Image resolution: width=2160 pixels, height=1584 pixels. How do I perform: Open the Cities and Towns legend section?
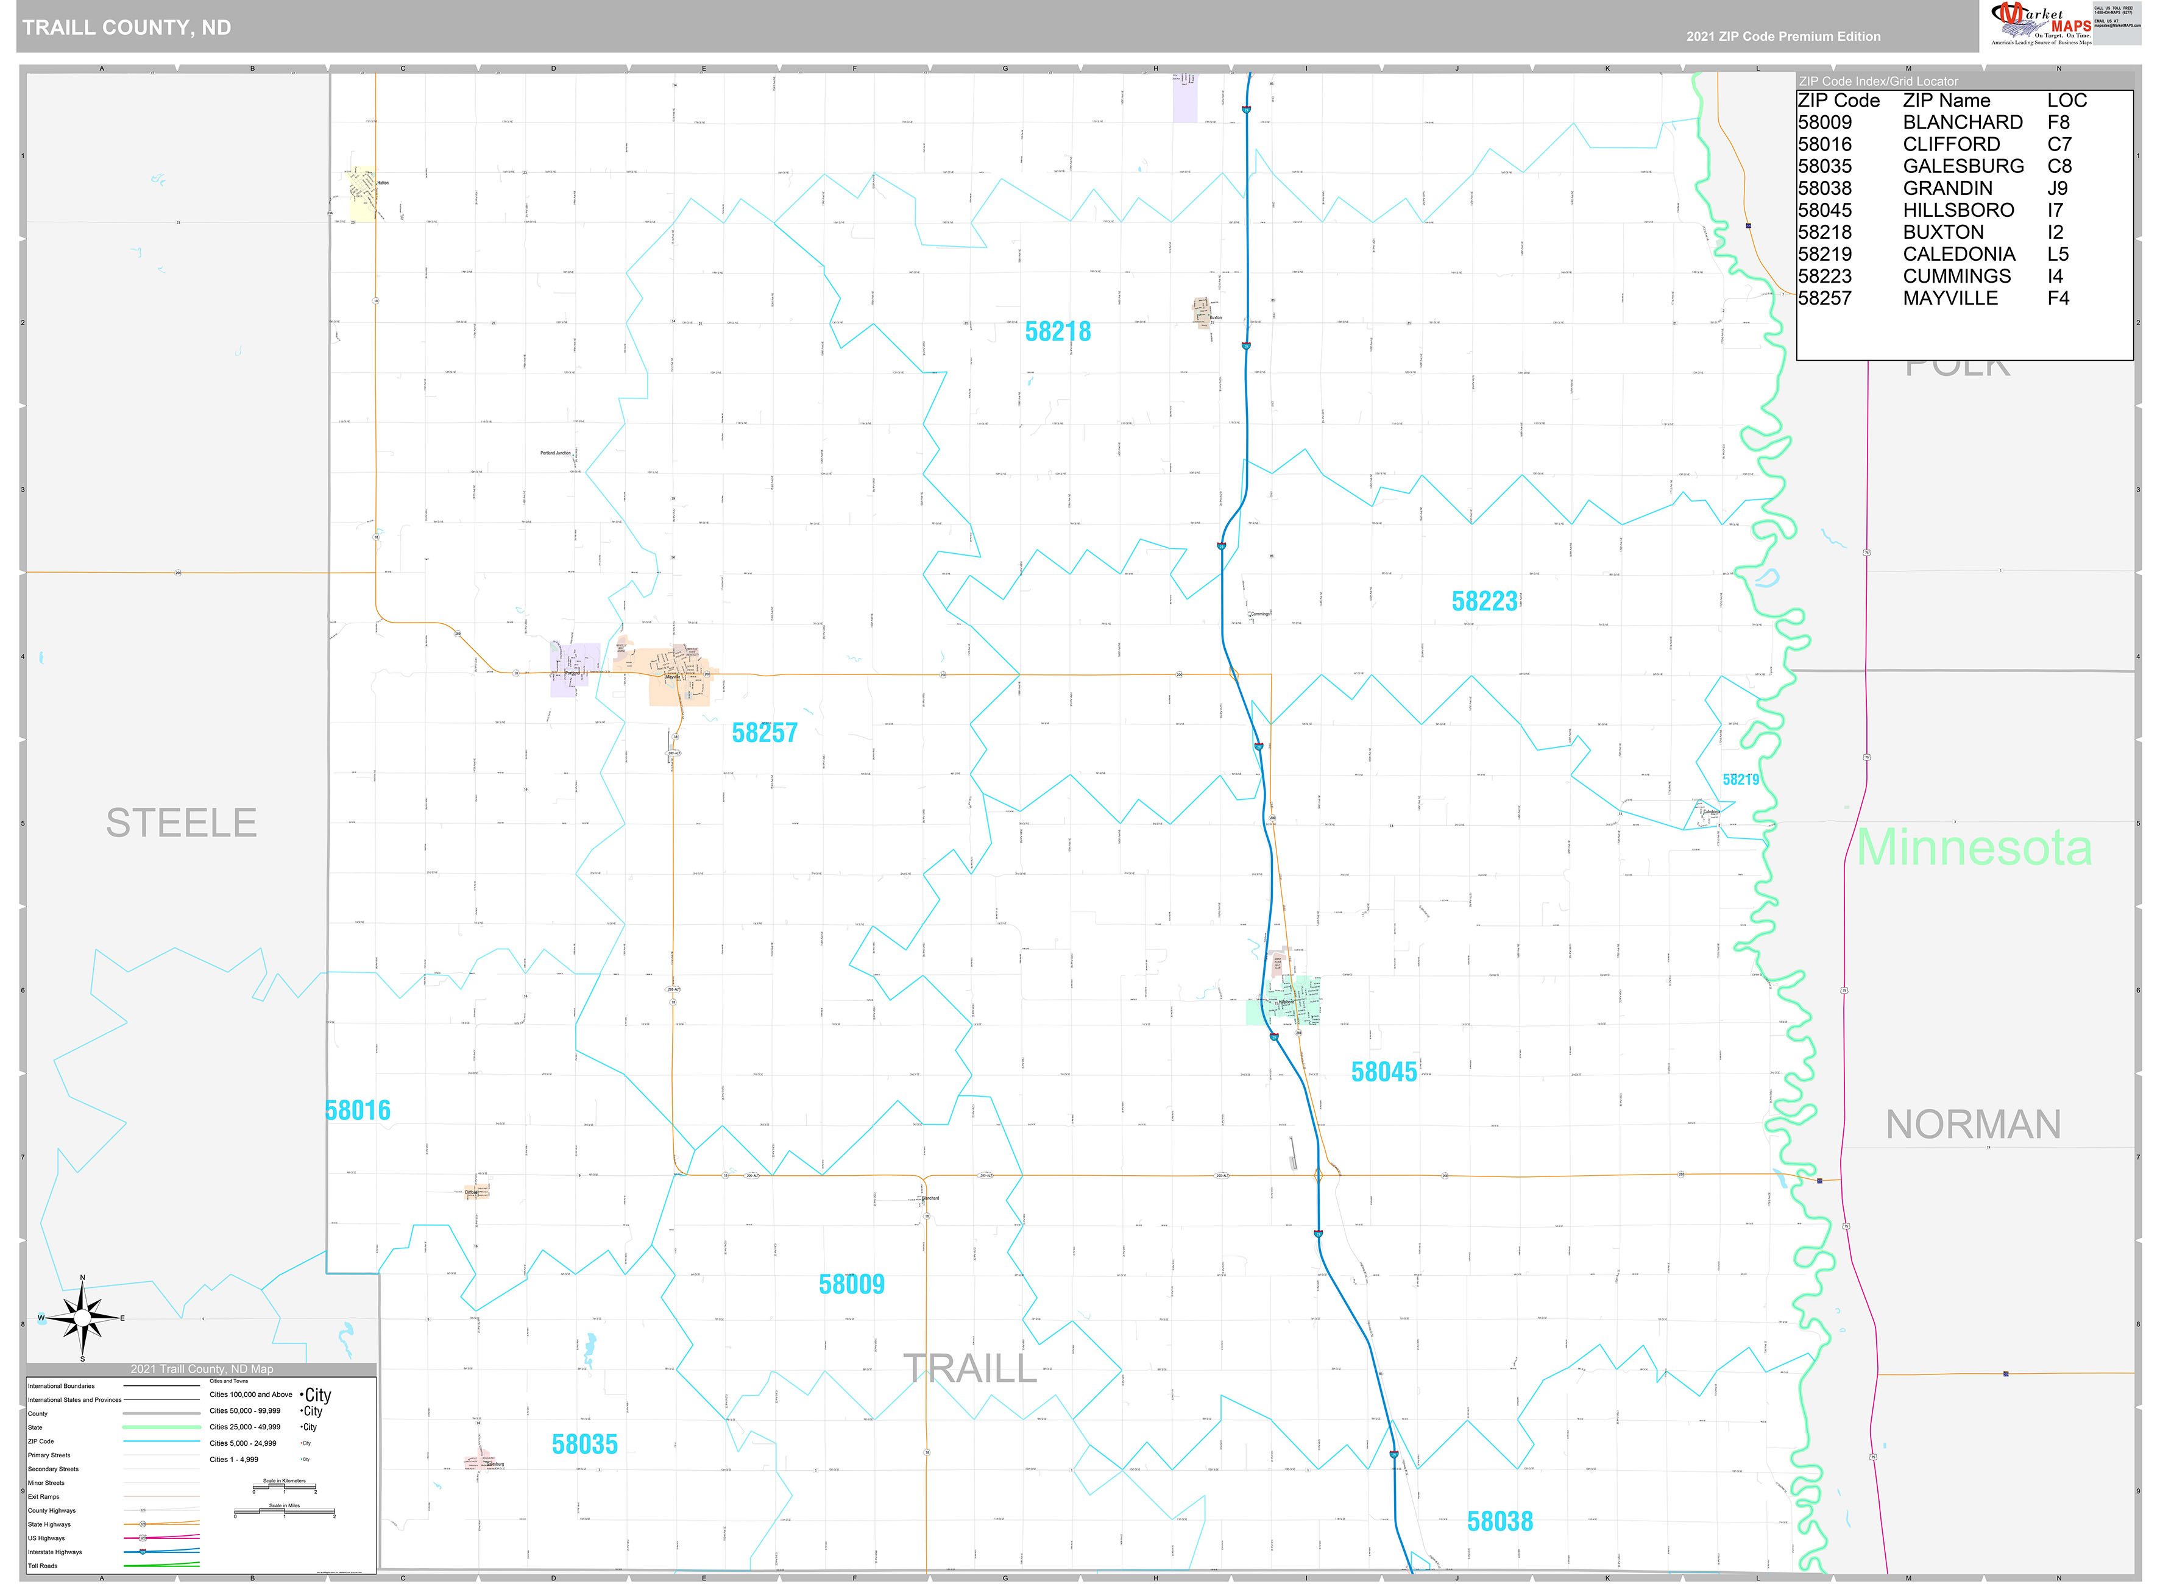[x=229, y=1381]
